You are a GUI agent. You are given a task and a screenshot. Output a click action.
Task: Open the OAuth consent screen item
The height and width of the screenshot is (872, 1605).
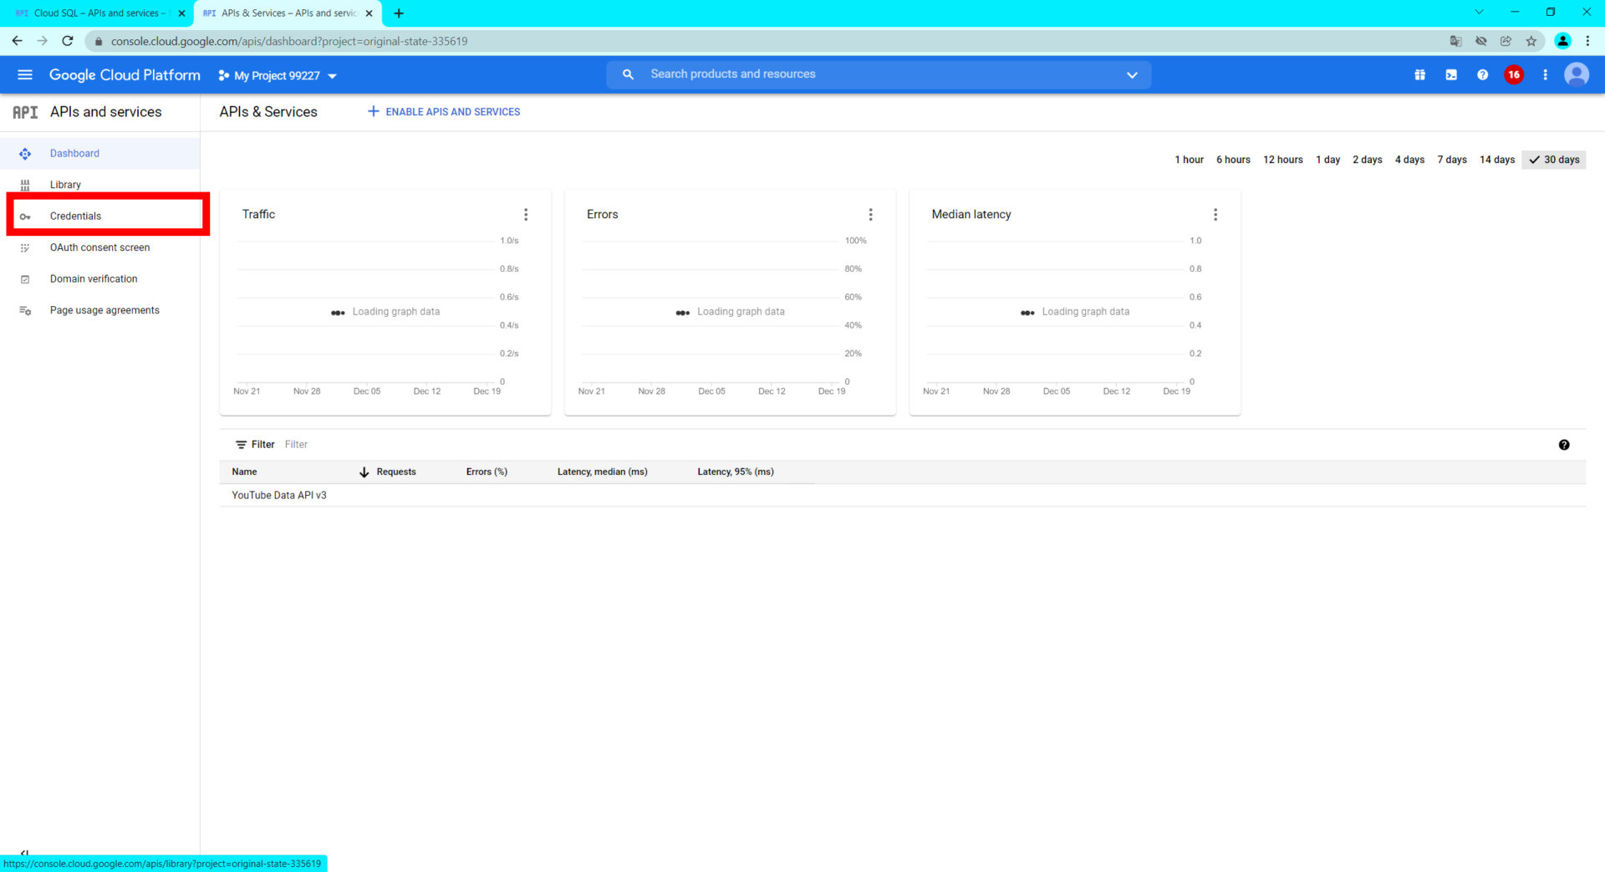[x=100, y=247]
